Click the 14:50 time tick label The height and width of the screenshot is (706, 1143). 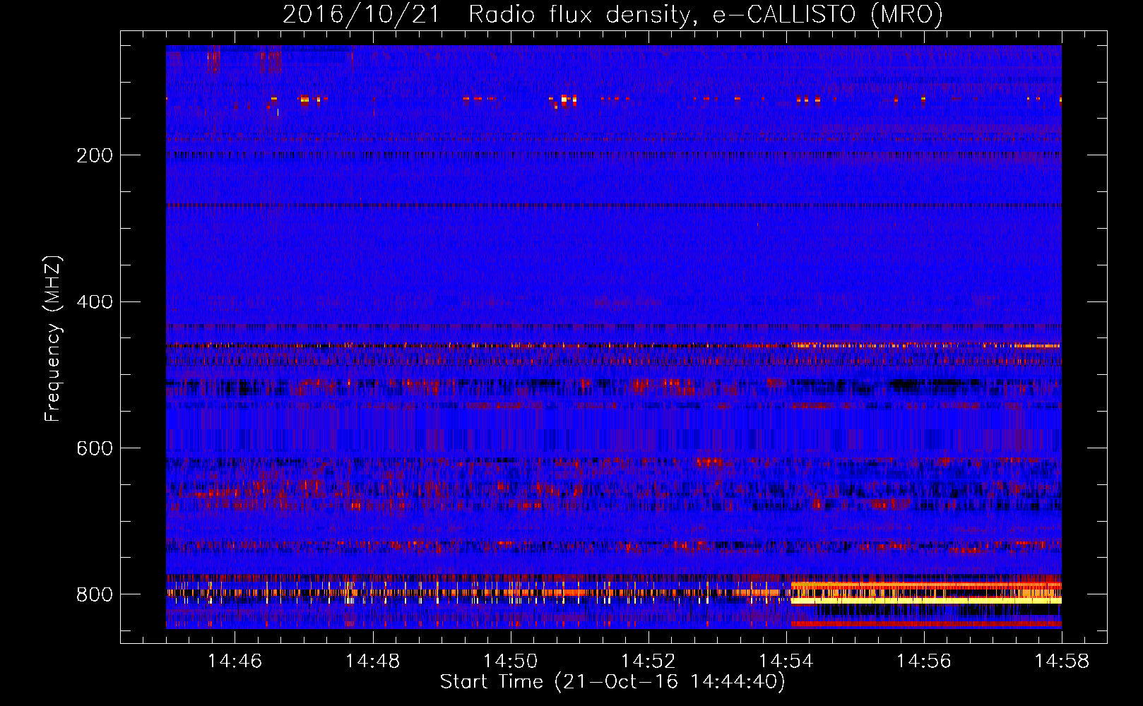[x=510, y=662]
